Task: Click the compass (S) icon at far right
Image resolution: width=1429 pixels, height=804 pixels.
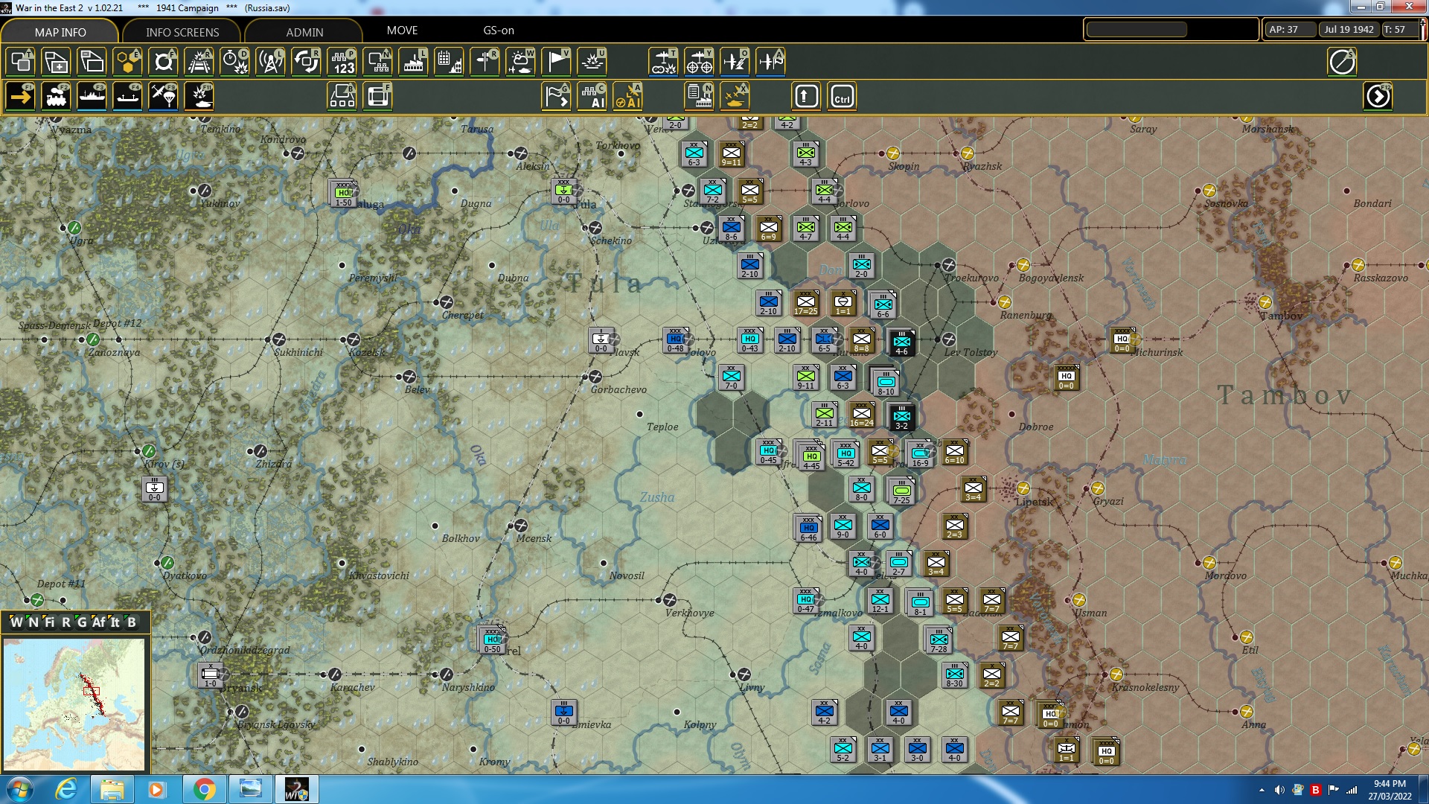Action: 1342,62
